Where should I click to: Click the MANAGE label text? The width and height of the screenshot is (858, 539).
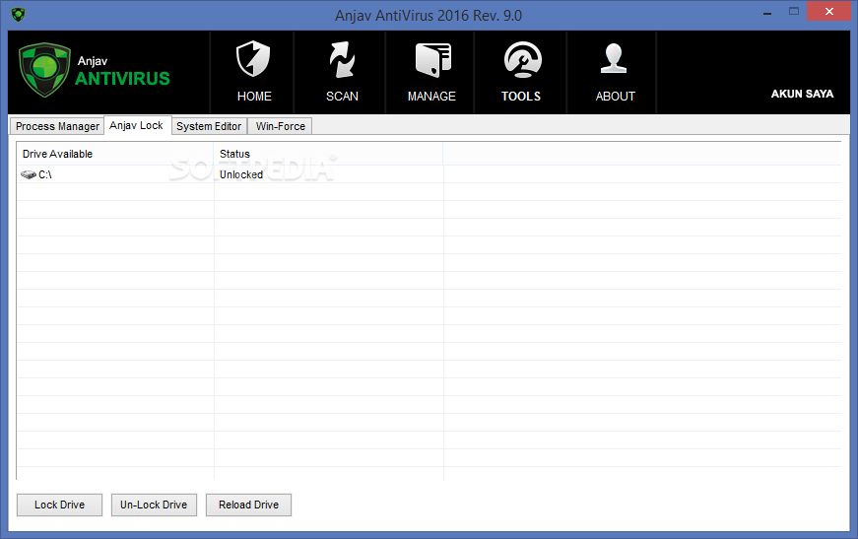[x=431, y=97]
